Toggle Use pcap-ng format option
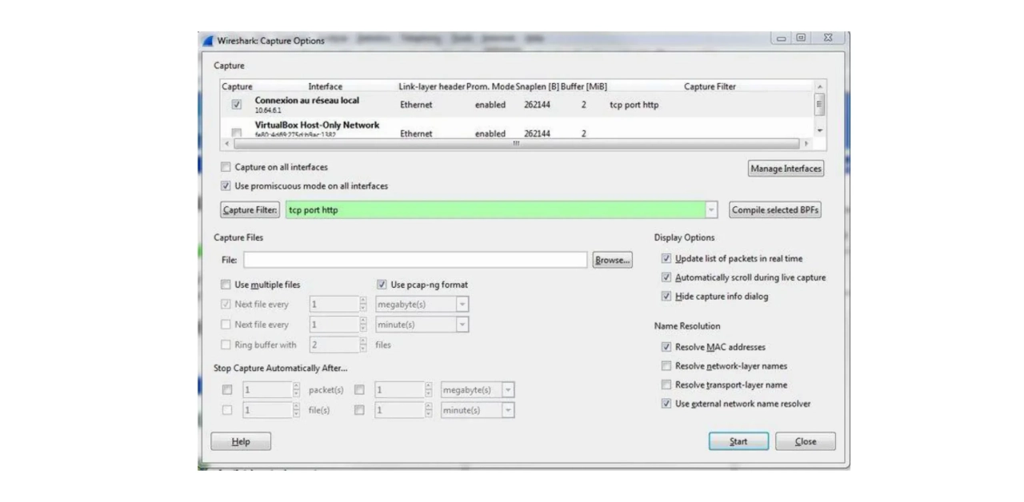 382,285
